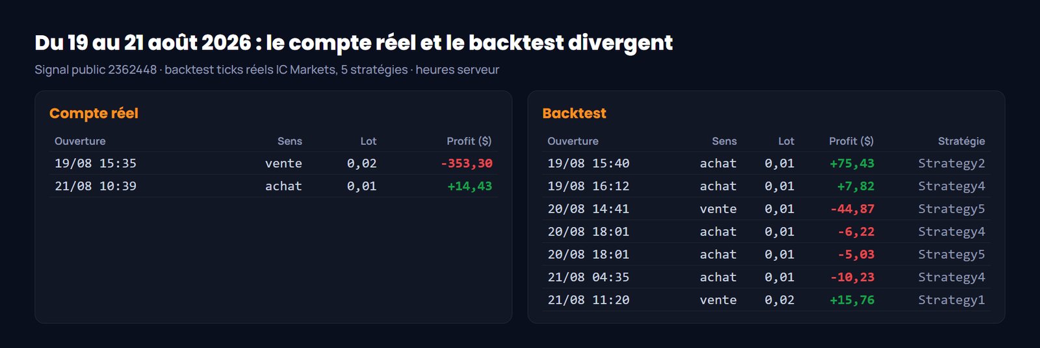1040x348 pixels.
Task: Select the '21/08 10:39' opening time cell
Action: tap(96, 186)
